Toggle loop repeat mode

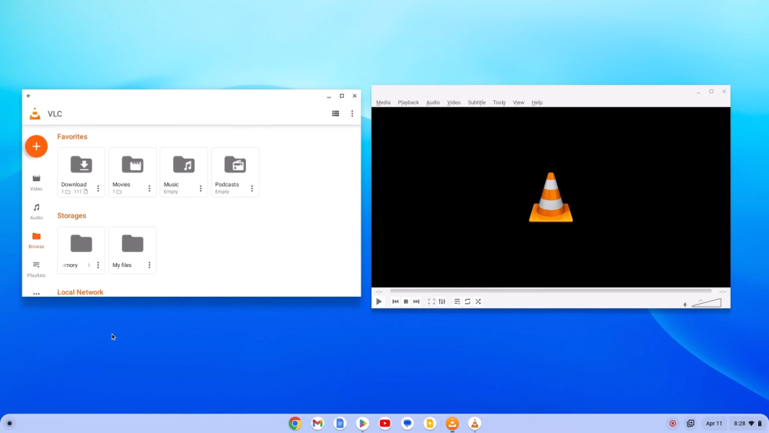(x=468, y=302)
